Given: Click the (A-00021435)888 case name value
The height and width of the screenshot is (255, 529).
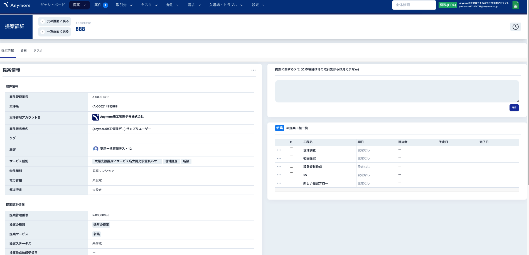Looking at the screenshot, I should click(x=105, y=107).
